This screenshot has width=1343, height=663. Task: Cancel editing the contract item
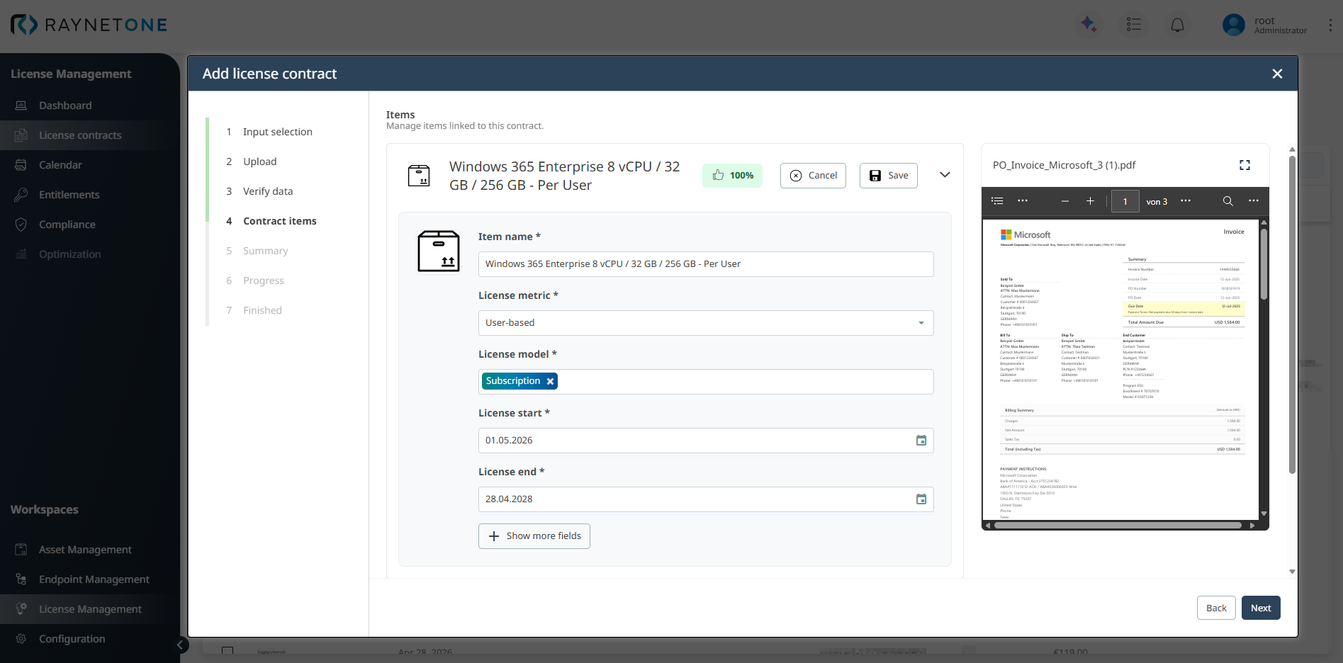(x=813, y=176)
